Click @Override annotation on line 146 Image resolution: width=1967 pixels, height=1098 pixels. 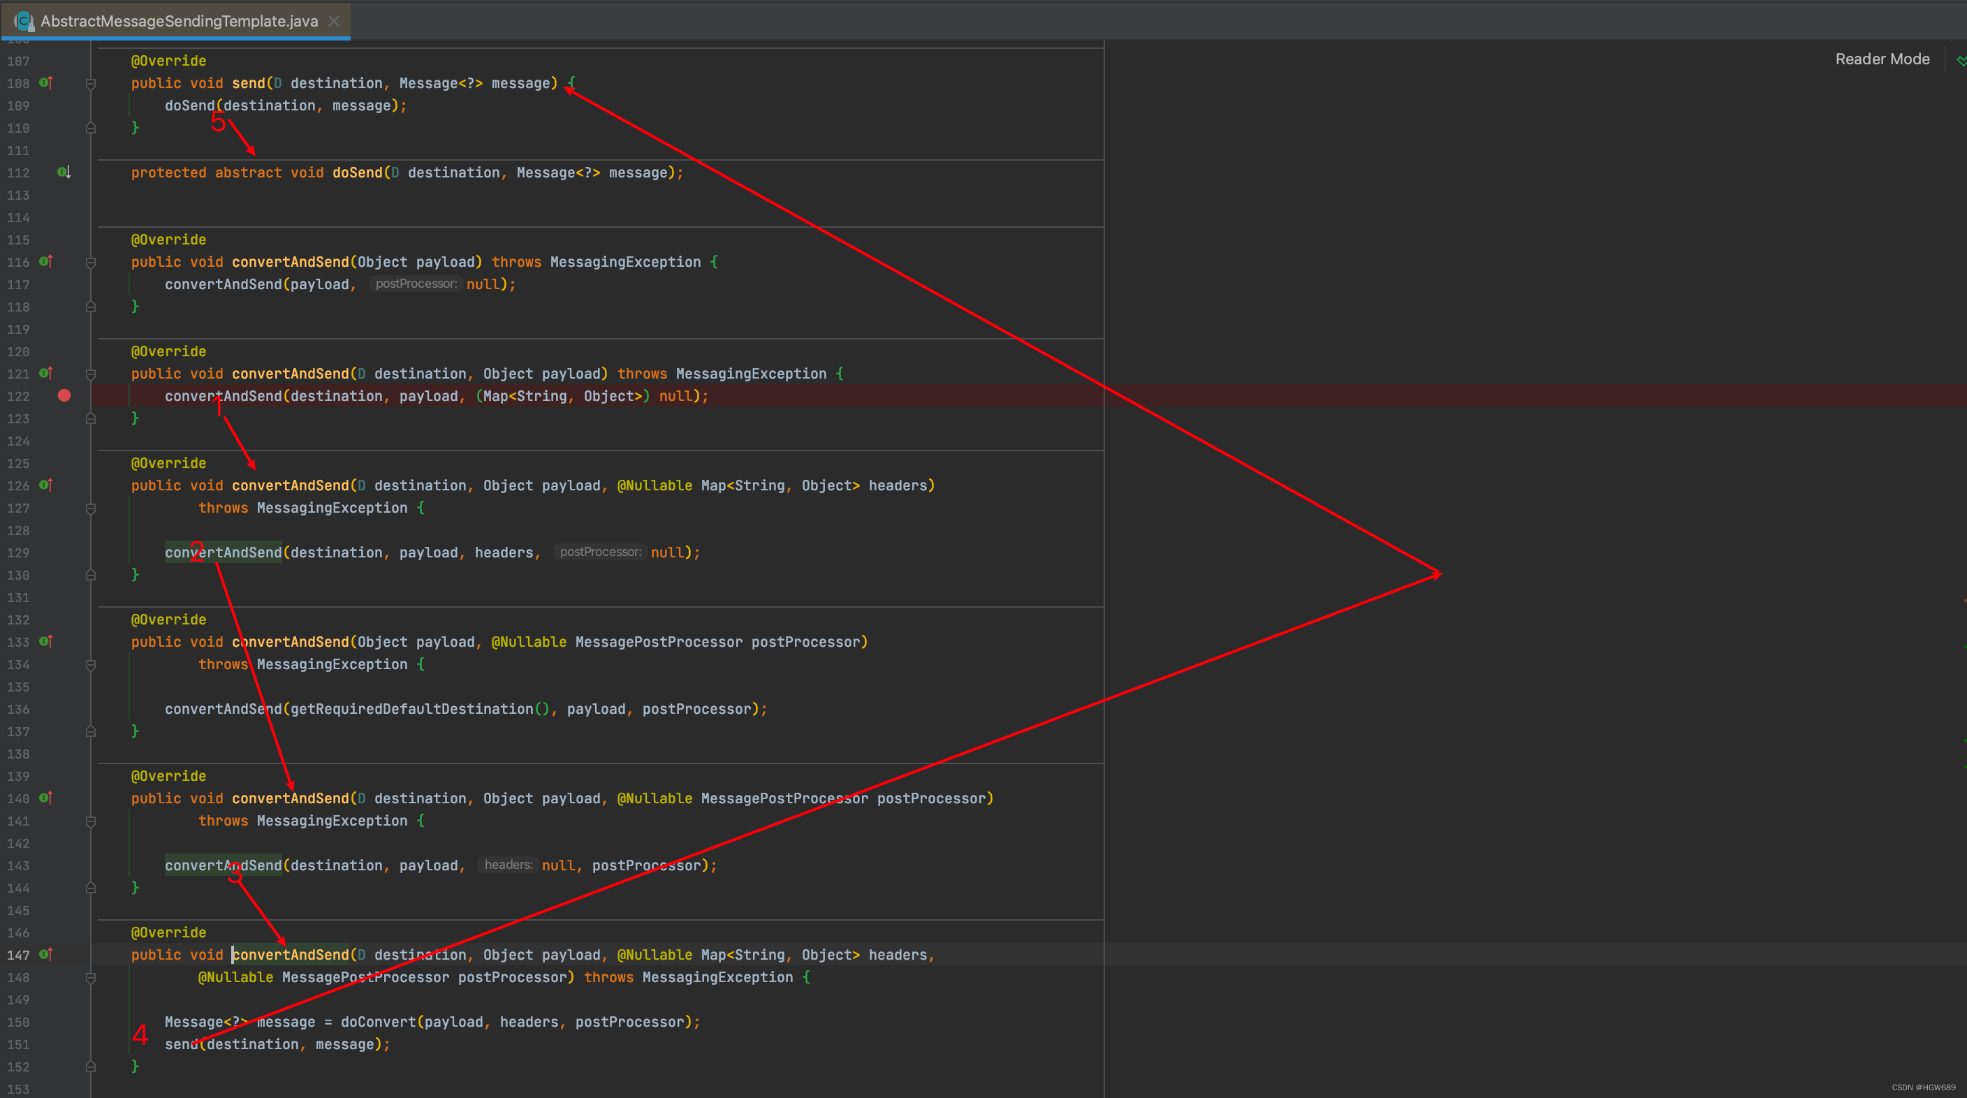(x=169, y=932)
